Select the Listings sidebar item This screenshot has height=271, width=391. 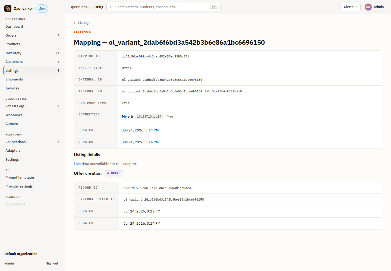point(32,71)
